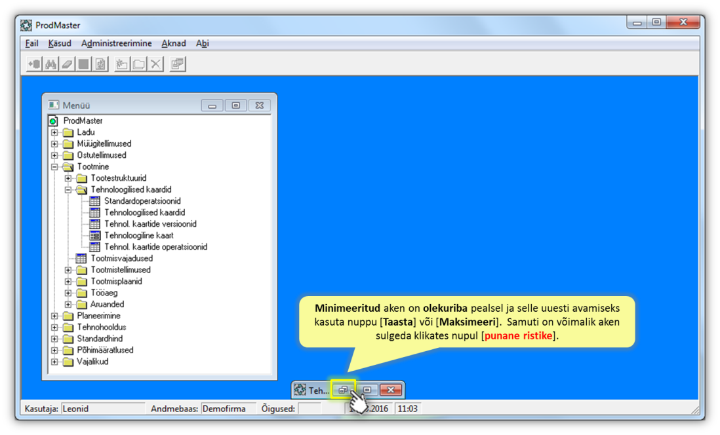This screenshot has height=435, width=720.
Task: Click the eraser icon in the toolbar
Action: click(67, 64)
